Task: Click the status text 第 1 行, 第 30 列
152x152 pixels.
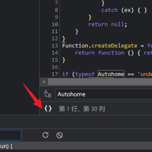Action: [x=82, y=109]
